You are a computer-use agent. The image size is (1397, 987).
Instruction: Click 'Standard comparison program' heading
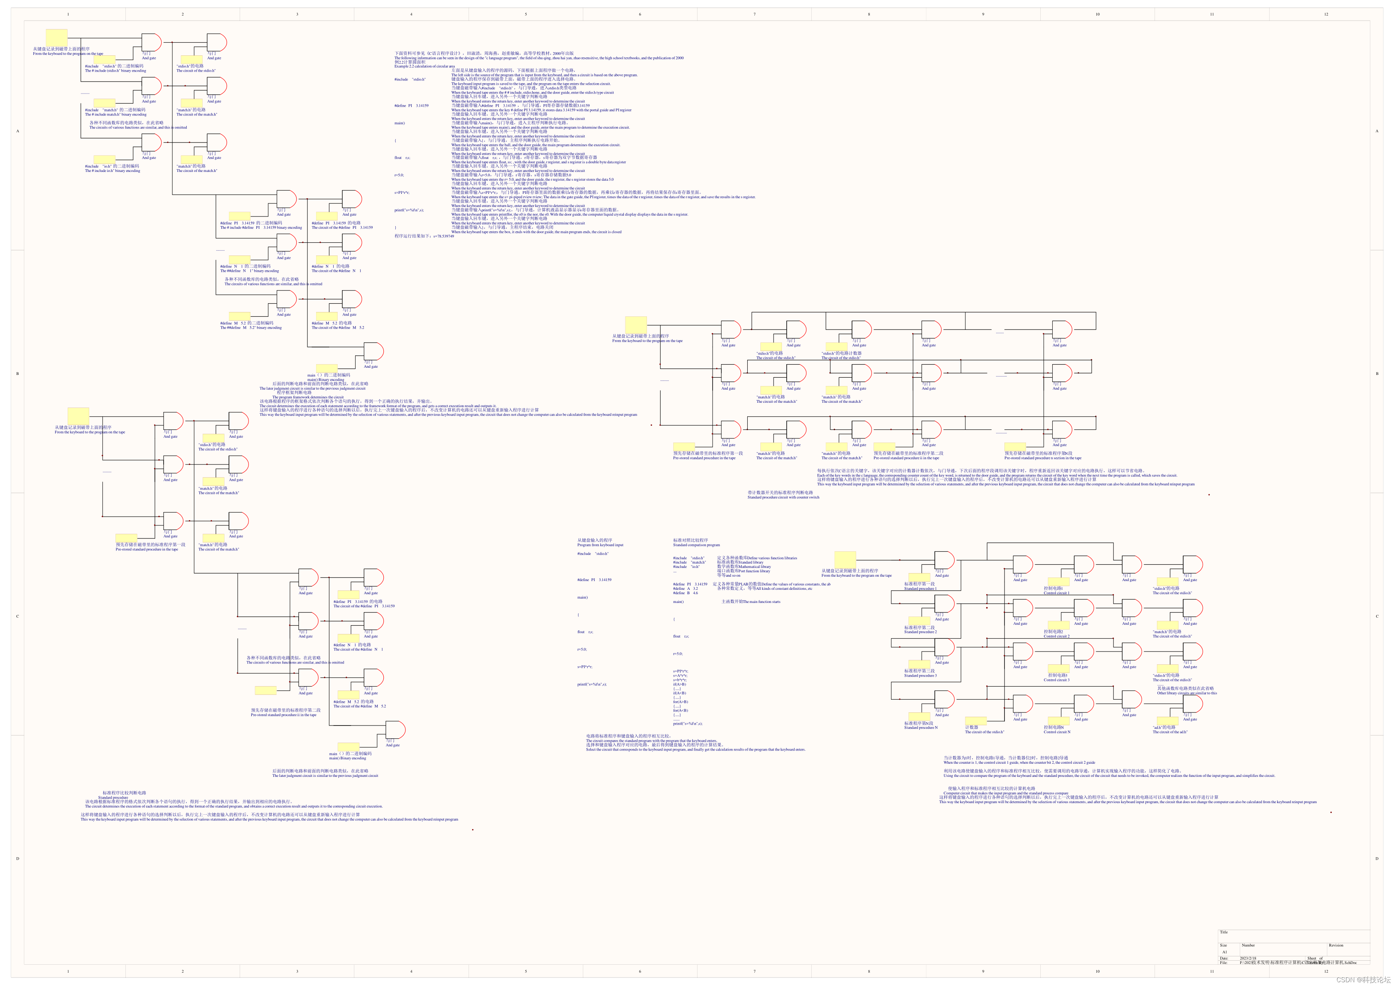click(696, 545)
